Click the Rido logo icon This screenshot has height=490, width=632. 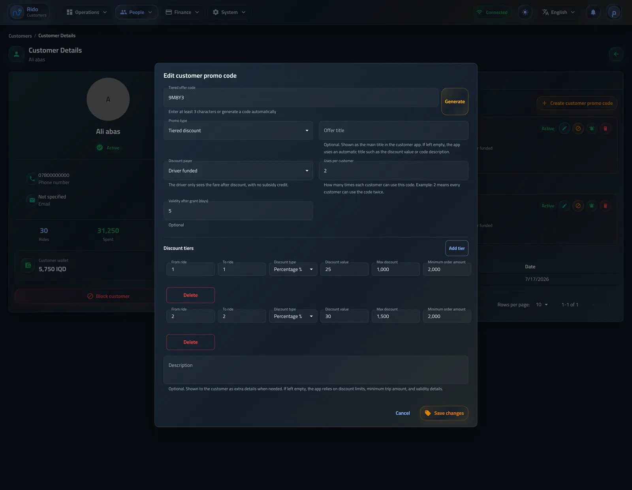17,12
